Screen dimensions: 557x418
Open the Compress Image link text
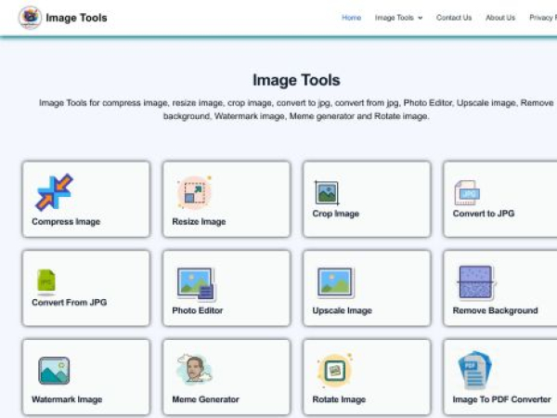point(66,222)
